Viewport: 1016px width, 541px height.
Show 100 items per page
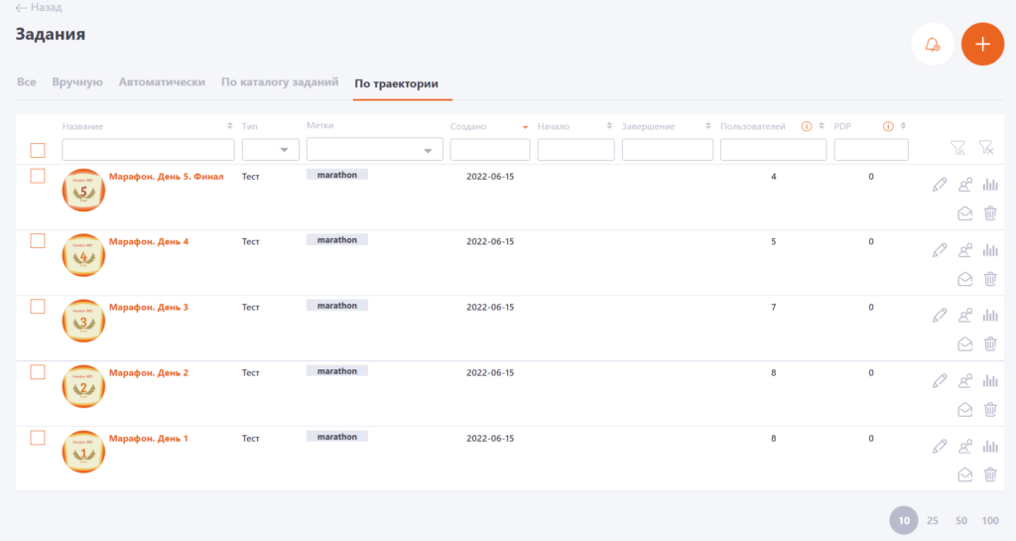tap(989, 520)
